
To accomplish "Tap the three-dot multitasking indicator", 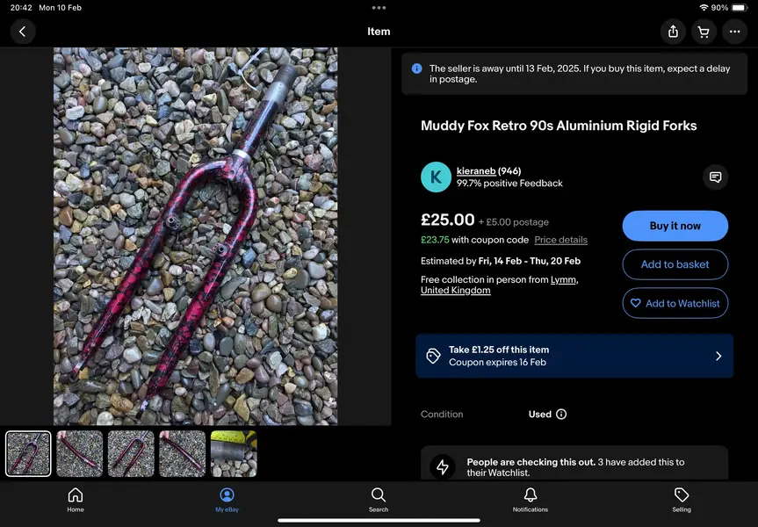I will click(x=379, y=8).
